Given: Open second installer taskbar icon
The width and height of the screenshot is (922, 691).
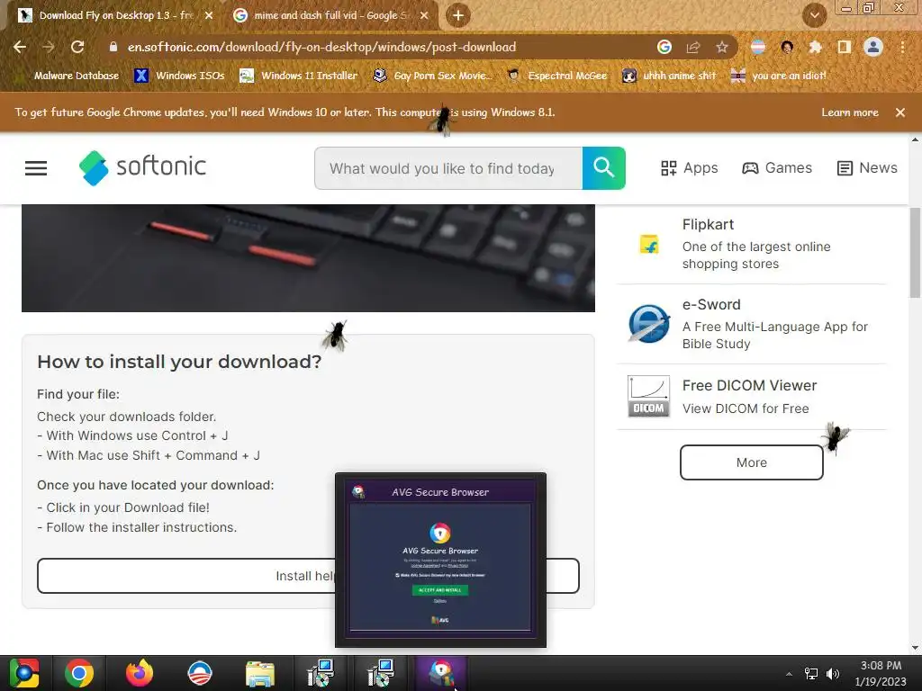Looking at the screenshot, I should click(x=381, y=673).
